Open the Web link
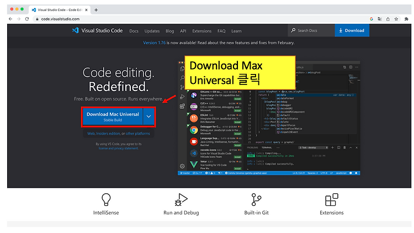This screenshot has height=233, width=414. click(91, 134)
